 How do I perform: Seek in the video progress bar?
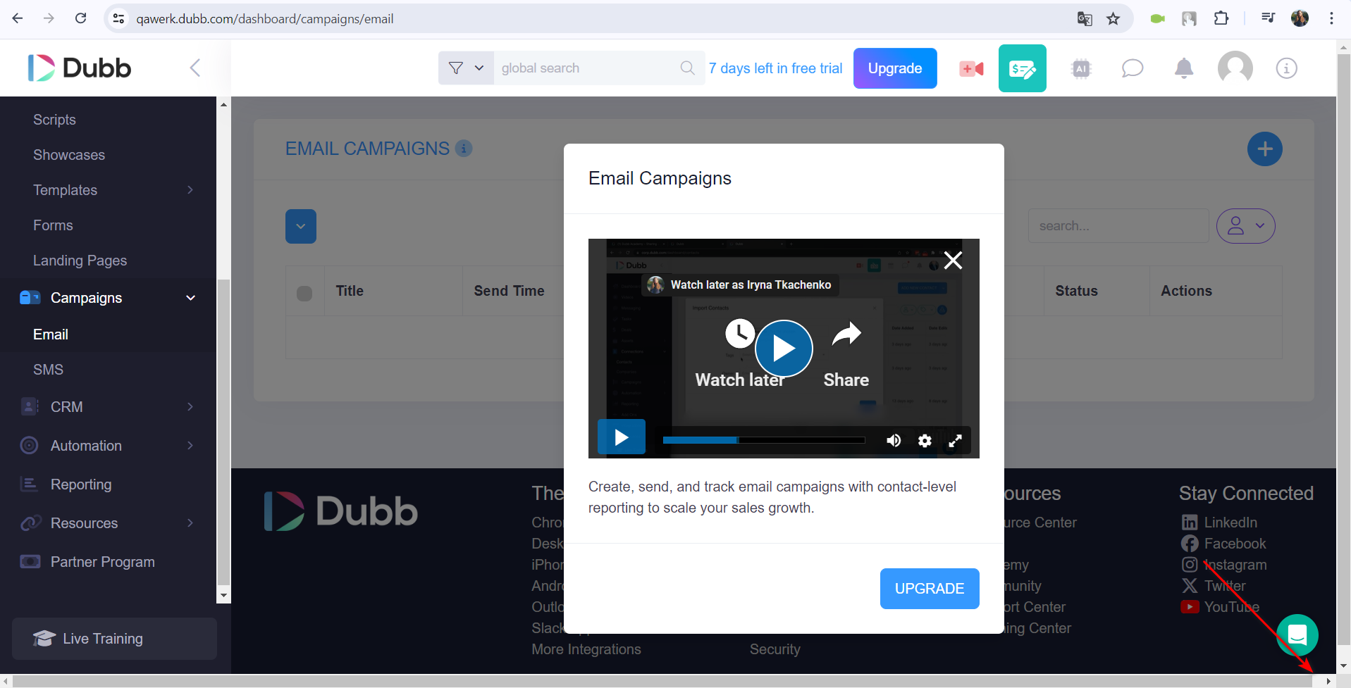[x=763, y=440]
